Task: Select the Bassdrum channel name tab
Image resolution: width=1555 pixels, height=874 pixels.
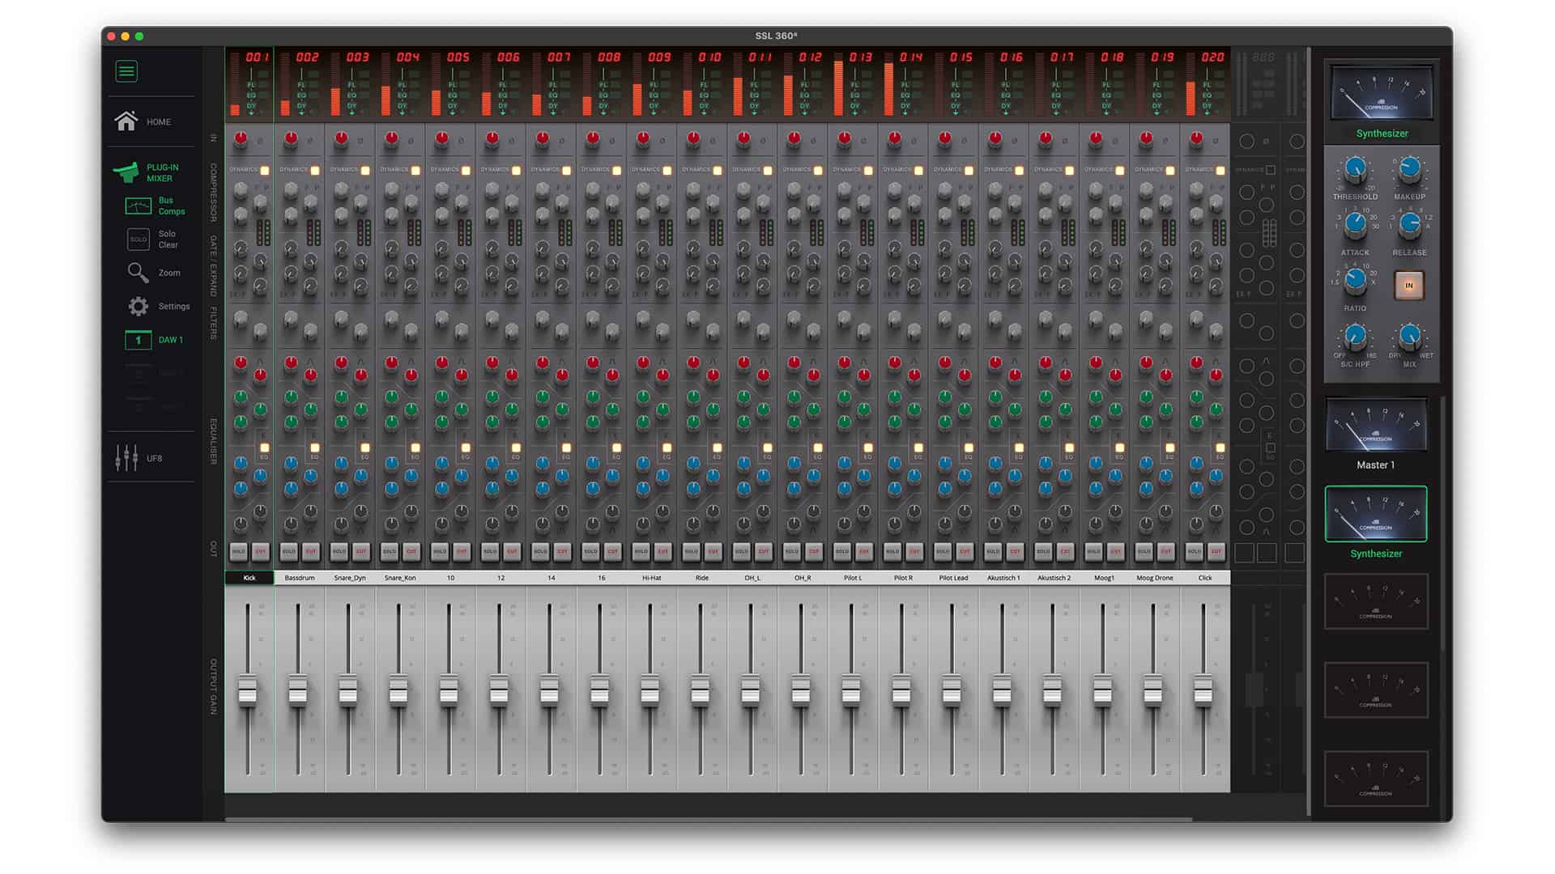Action: coord(300,578)
